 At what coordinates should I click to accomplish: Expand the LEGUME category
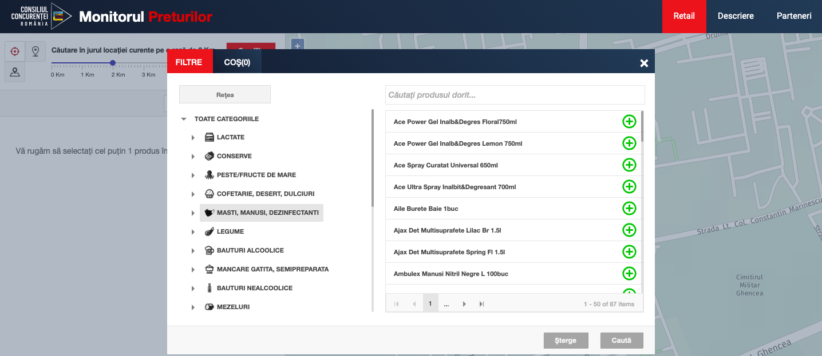point(193,232)
